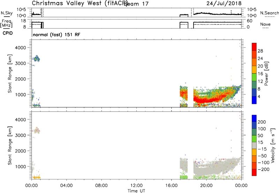The height and width of the screenshot is (193, 279).
Task: Pick the red bottom Velocity color bar segment
Action: 254,172
